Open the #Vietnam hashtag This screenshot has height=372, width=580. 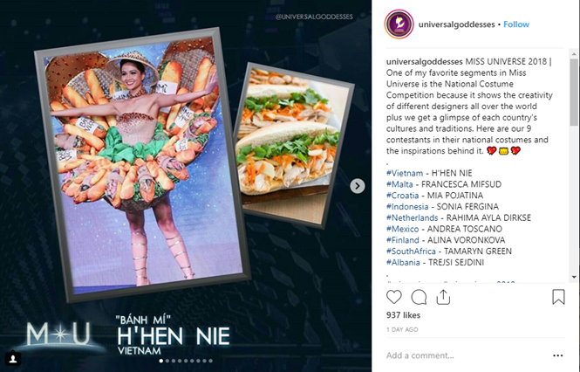coord(405,173)
